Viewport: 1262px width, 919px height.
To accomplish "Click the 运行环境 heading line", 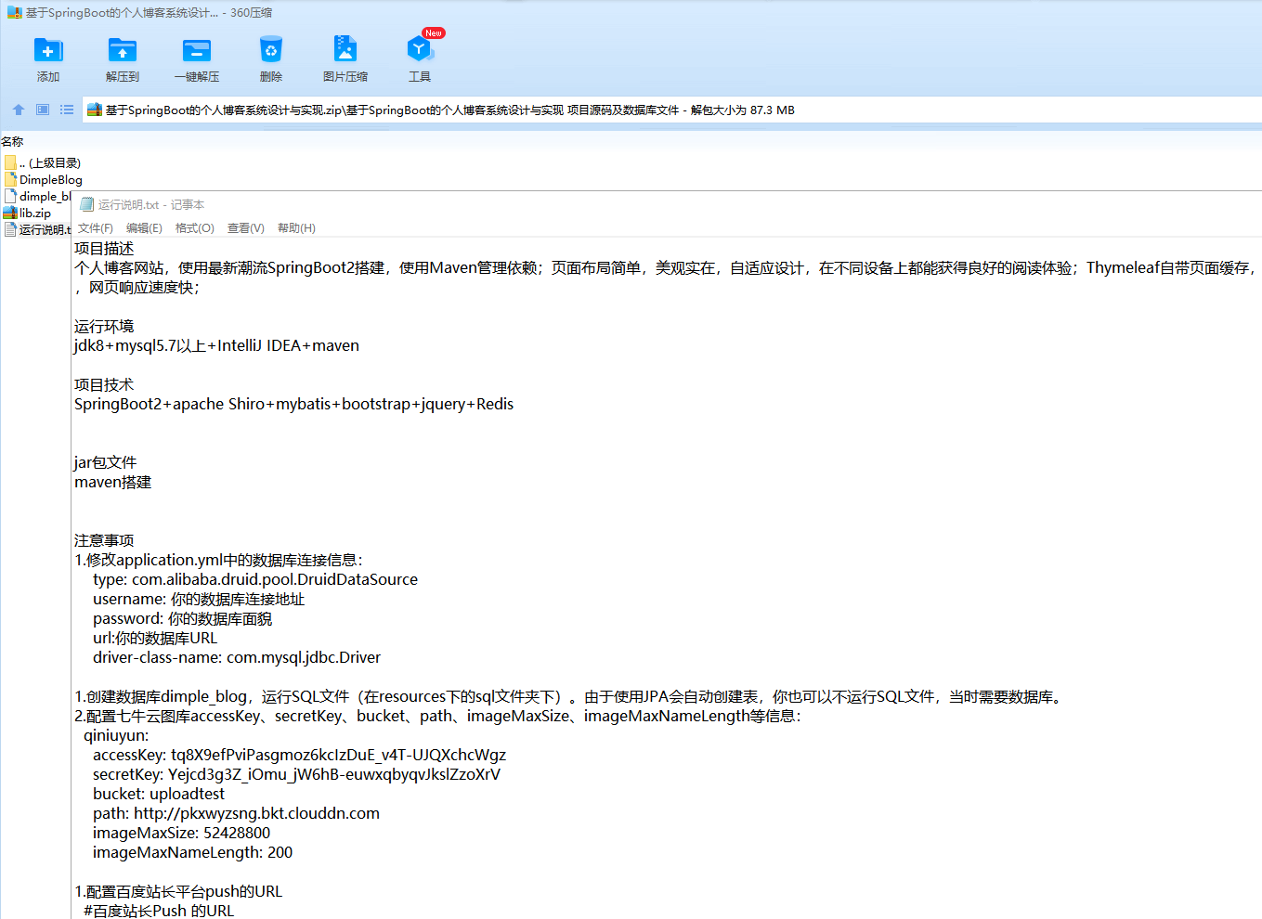I will pyautogui.click(x=104, y=327).
